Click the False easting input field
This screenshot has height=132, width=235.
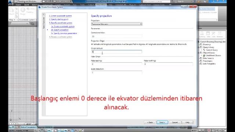click(x=117, y=64)
